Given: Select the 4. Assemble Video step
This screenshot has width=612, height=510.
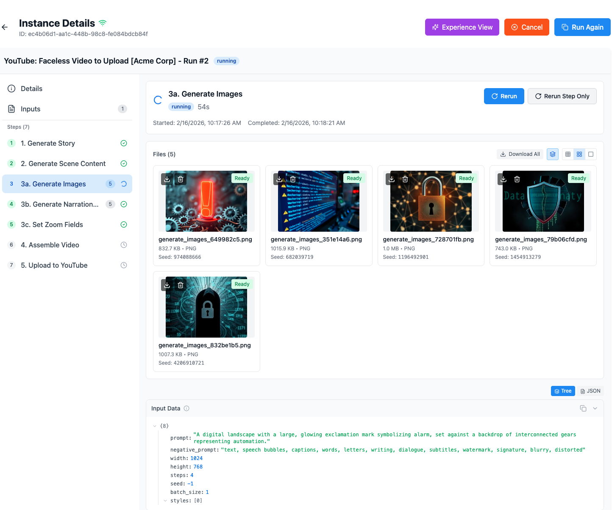Looking at the screenshot, I should (50, 245).
